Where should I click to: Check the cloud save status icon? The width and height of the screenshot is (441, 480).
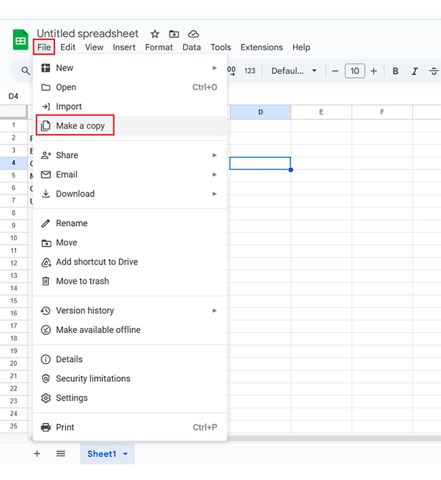(194, 34)
